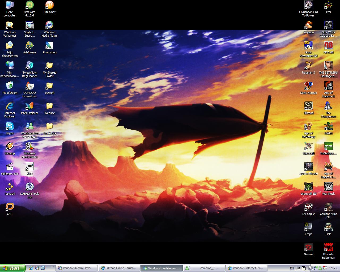This screenshot has height=272, width=340.
Task: Open the Fraps desktop shortcut
Action: pyautogui.click(x=308, y=227)
